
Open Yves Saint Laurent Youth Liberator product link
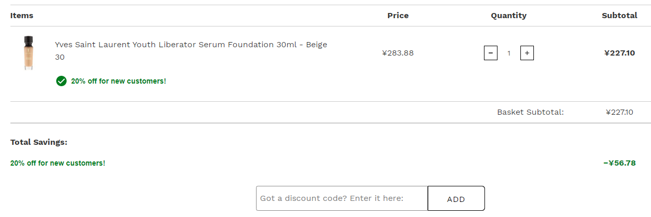pos(191,51)
